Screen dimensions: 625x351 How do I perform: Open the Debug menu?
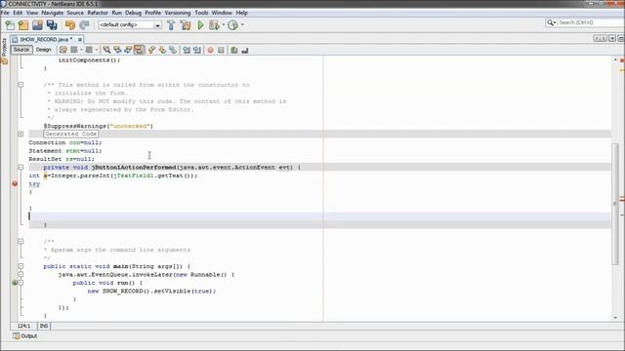(x=133, y=13)
